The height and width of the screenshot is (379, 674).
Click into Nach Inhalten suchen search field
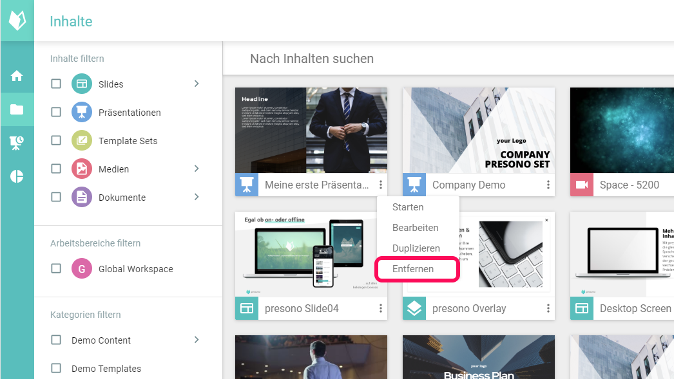(x=448, y=59)
